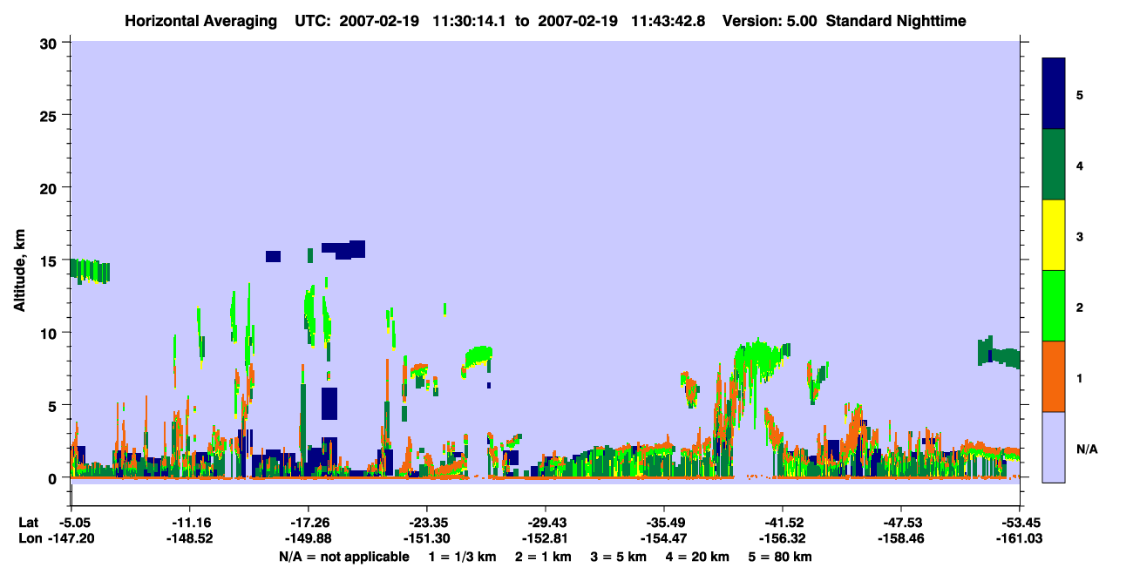Click the latitude value -11.16
Viewport: 1133px width, 581px height.
click(190, 523)
